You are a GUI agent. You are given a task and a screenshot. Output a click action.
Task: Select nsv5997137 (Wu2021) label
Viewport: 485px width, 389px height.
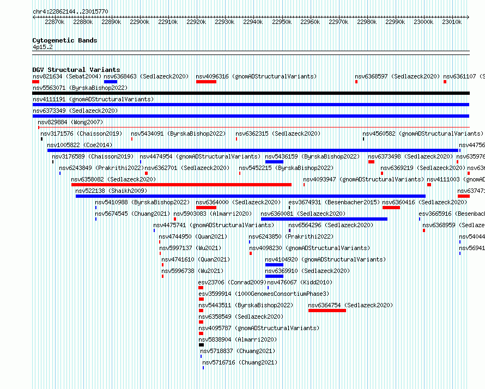(190, 248)
